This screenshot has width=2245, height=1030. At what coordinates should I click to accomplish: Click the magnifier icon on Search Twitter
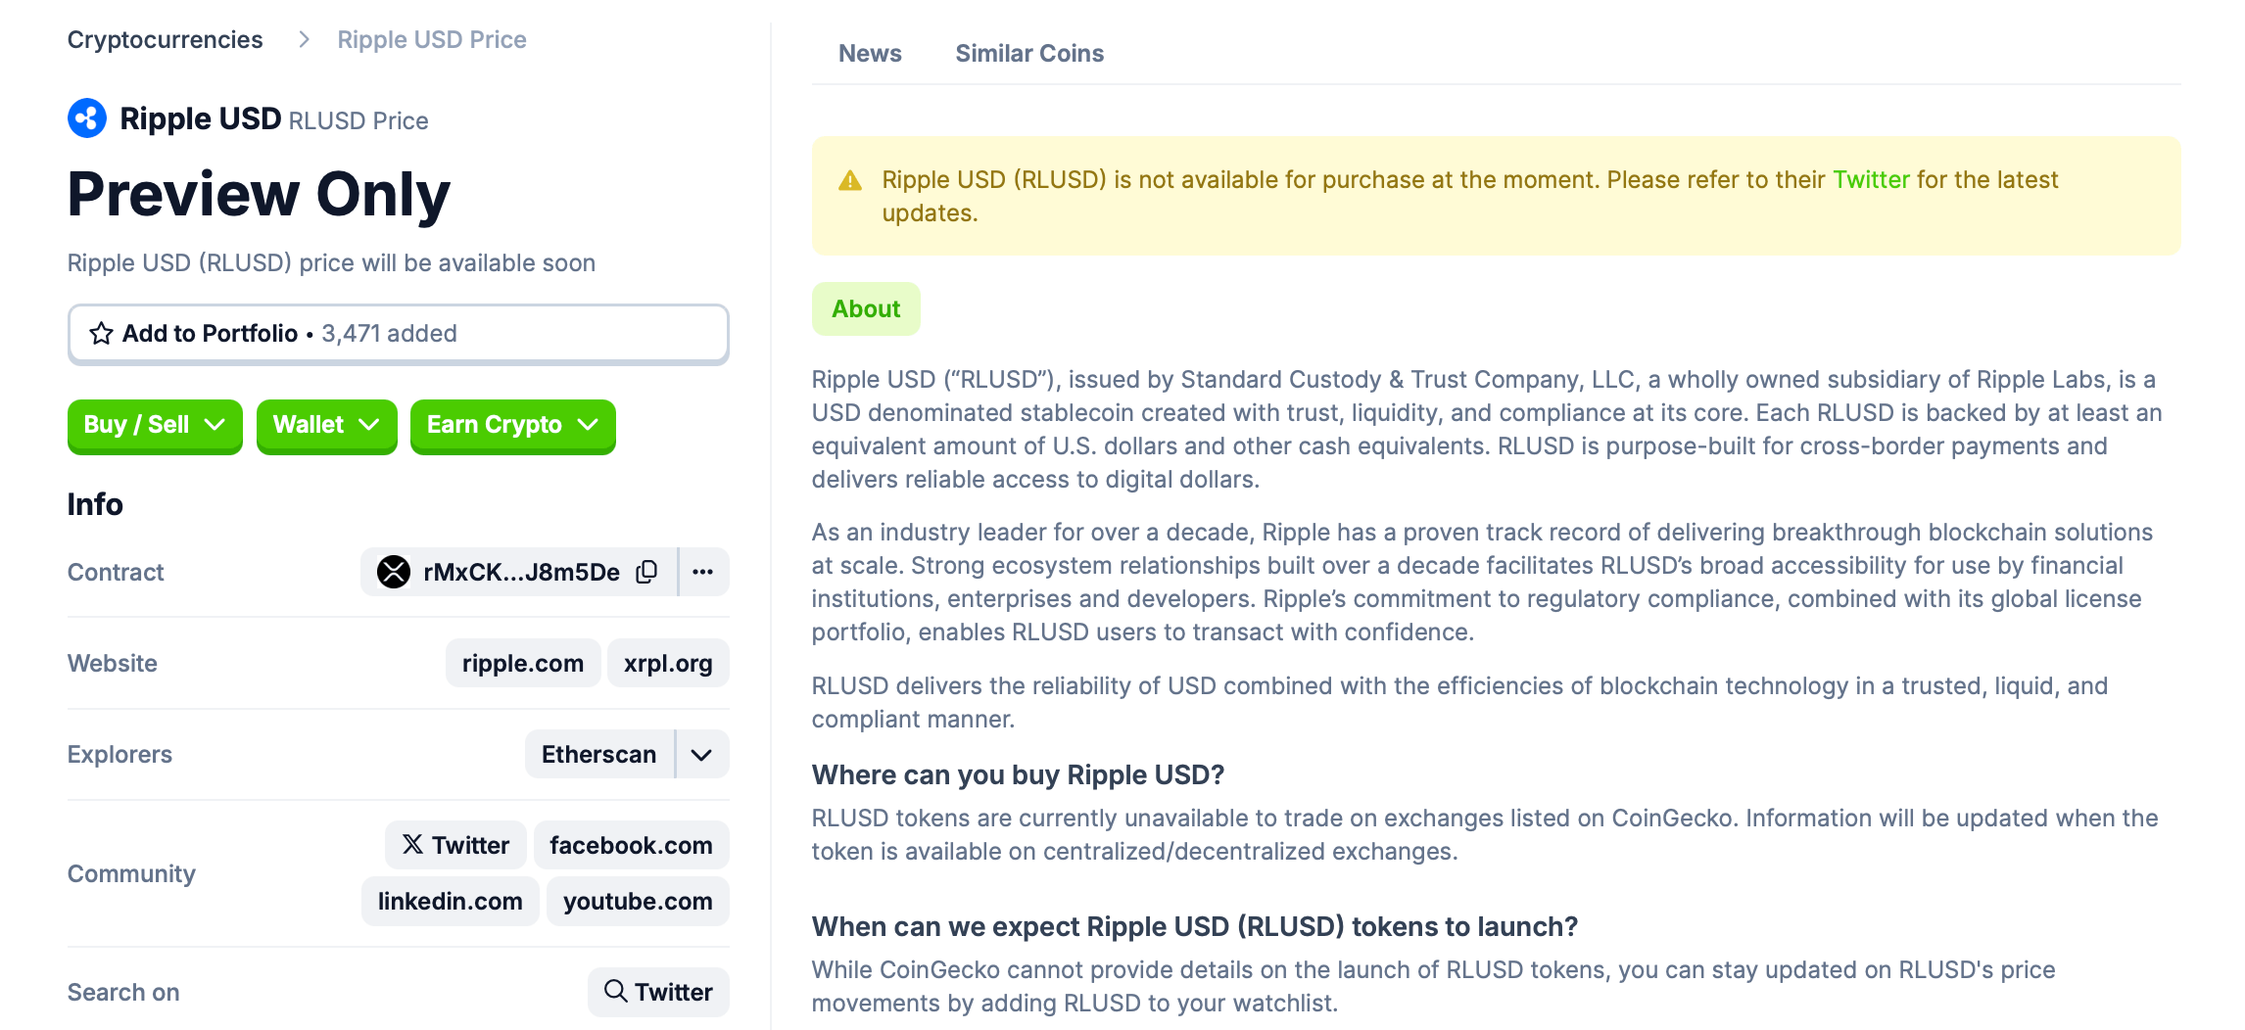(x=615, y=991)
